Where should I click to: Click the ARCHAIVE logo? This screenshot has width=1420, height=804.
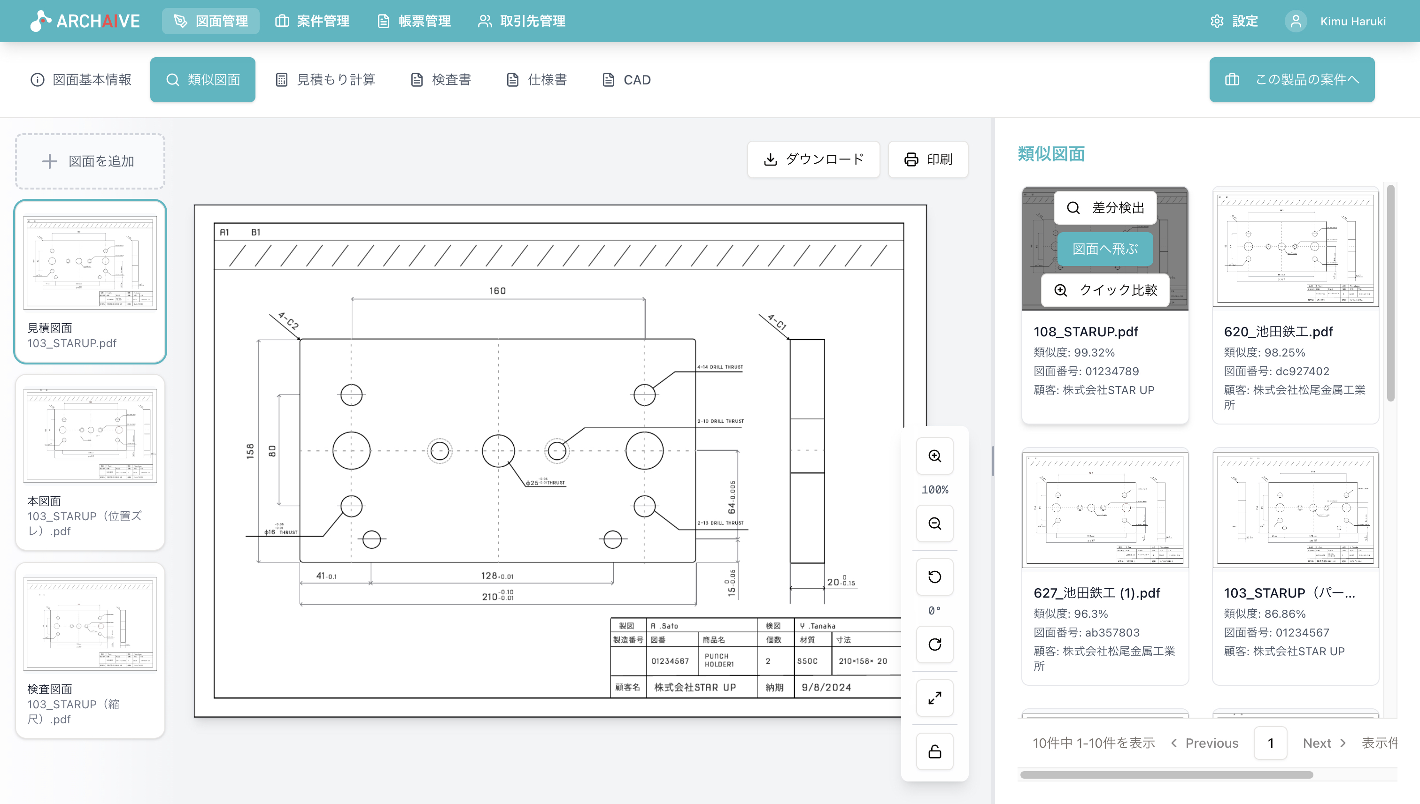[85, 21]
